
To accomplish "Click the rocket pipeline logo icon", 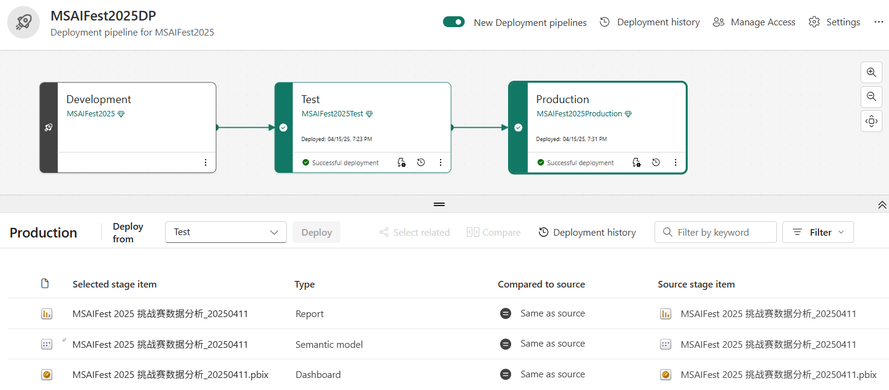I will [x=24, y=22].
